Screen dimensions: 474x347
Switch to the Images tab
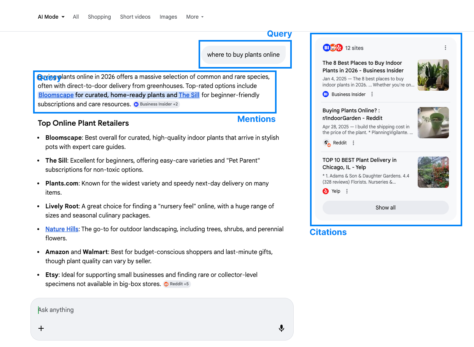168,17
